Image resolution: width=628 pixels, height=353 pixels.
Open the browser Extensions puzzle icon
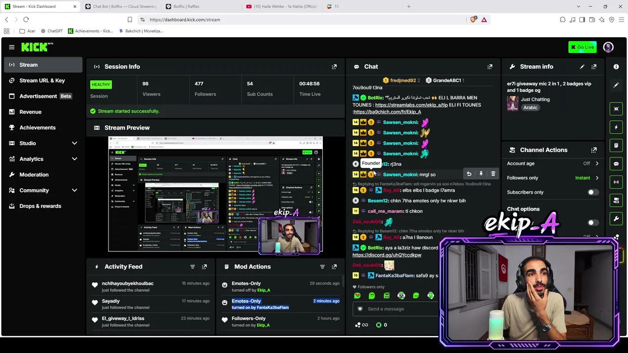pyautogui.click(x=562, y=20)
